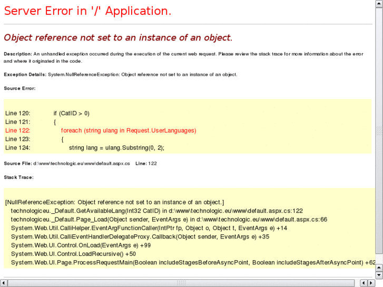383x287 pixels.
Task: Click the heading 'Server Error in '/' Application.'
Action: (x=87, y=11)
